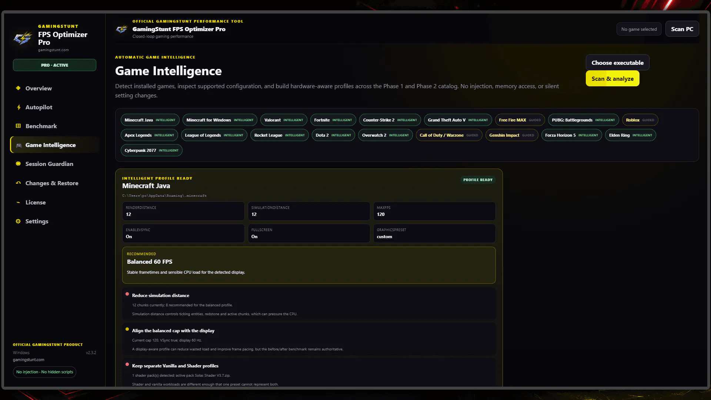The width and height of the screenshot is (711, 400).
Task: Select the Free Fire MAX chip
Action: point(520,120)
